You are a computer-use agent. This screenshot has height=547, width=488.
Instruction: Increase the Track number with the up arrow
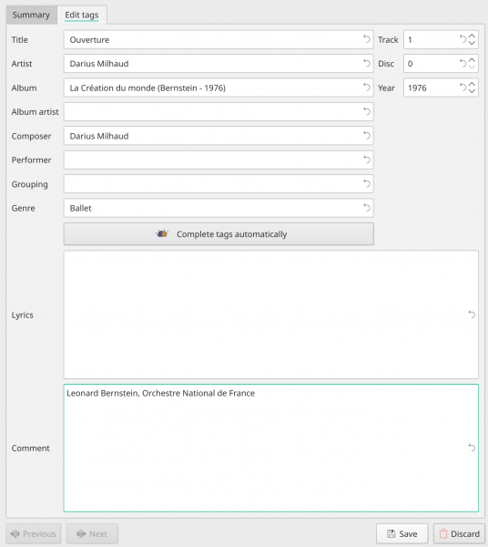pos(472,36)
